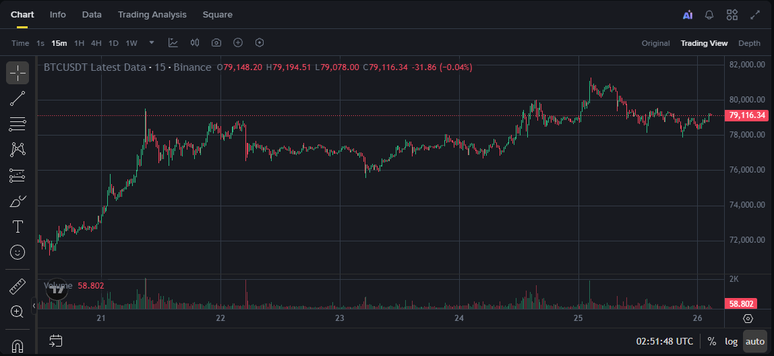Image resolution: width=774 pixels, height=356 pixels.
Task: Click the Volume indicator label
Action: (58, 285)
